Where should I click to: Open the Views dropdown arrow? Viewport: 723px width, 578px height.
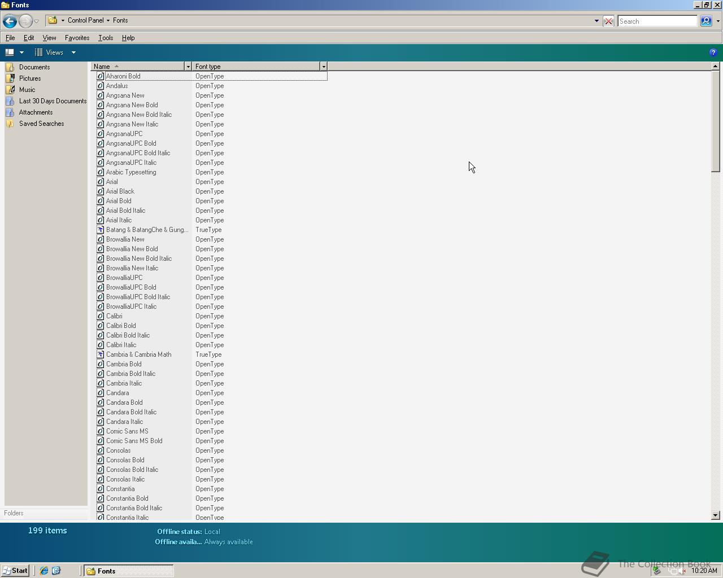[73, 52]
